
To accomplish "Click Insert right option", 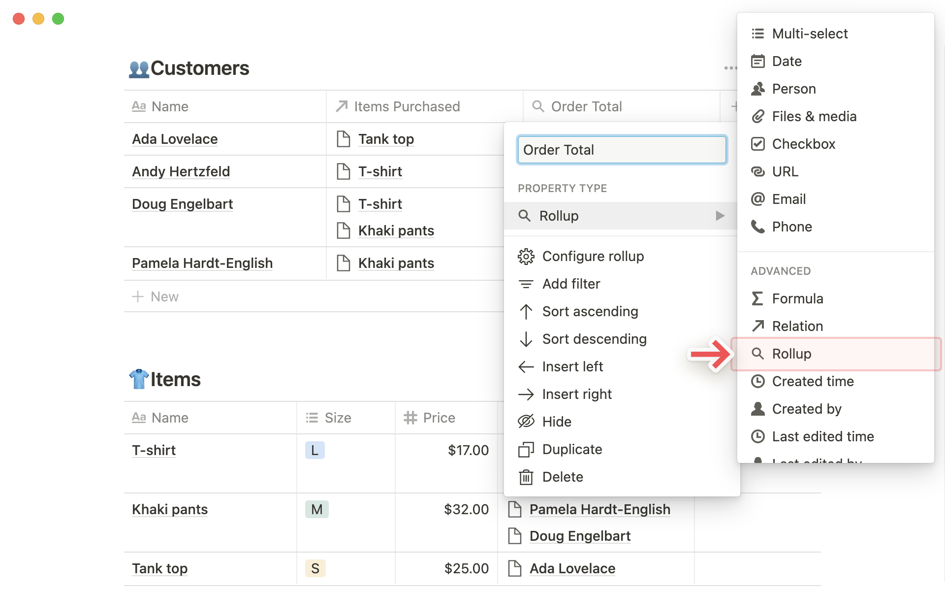I will (x=577, y=394).
